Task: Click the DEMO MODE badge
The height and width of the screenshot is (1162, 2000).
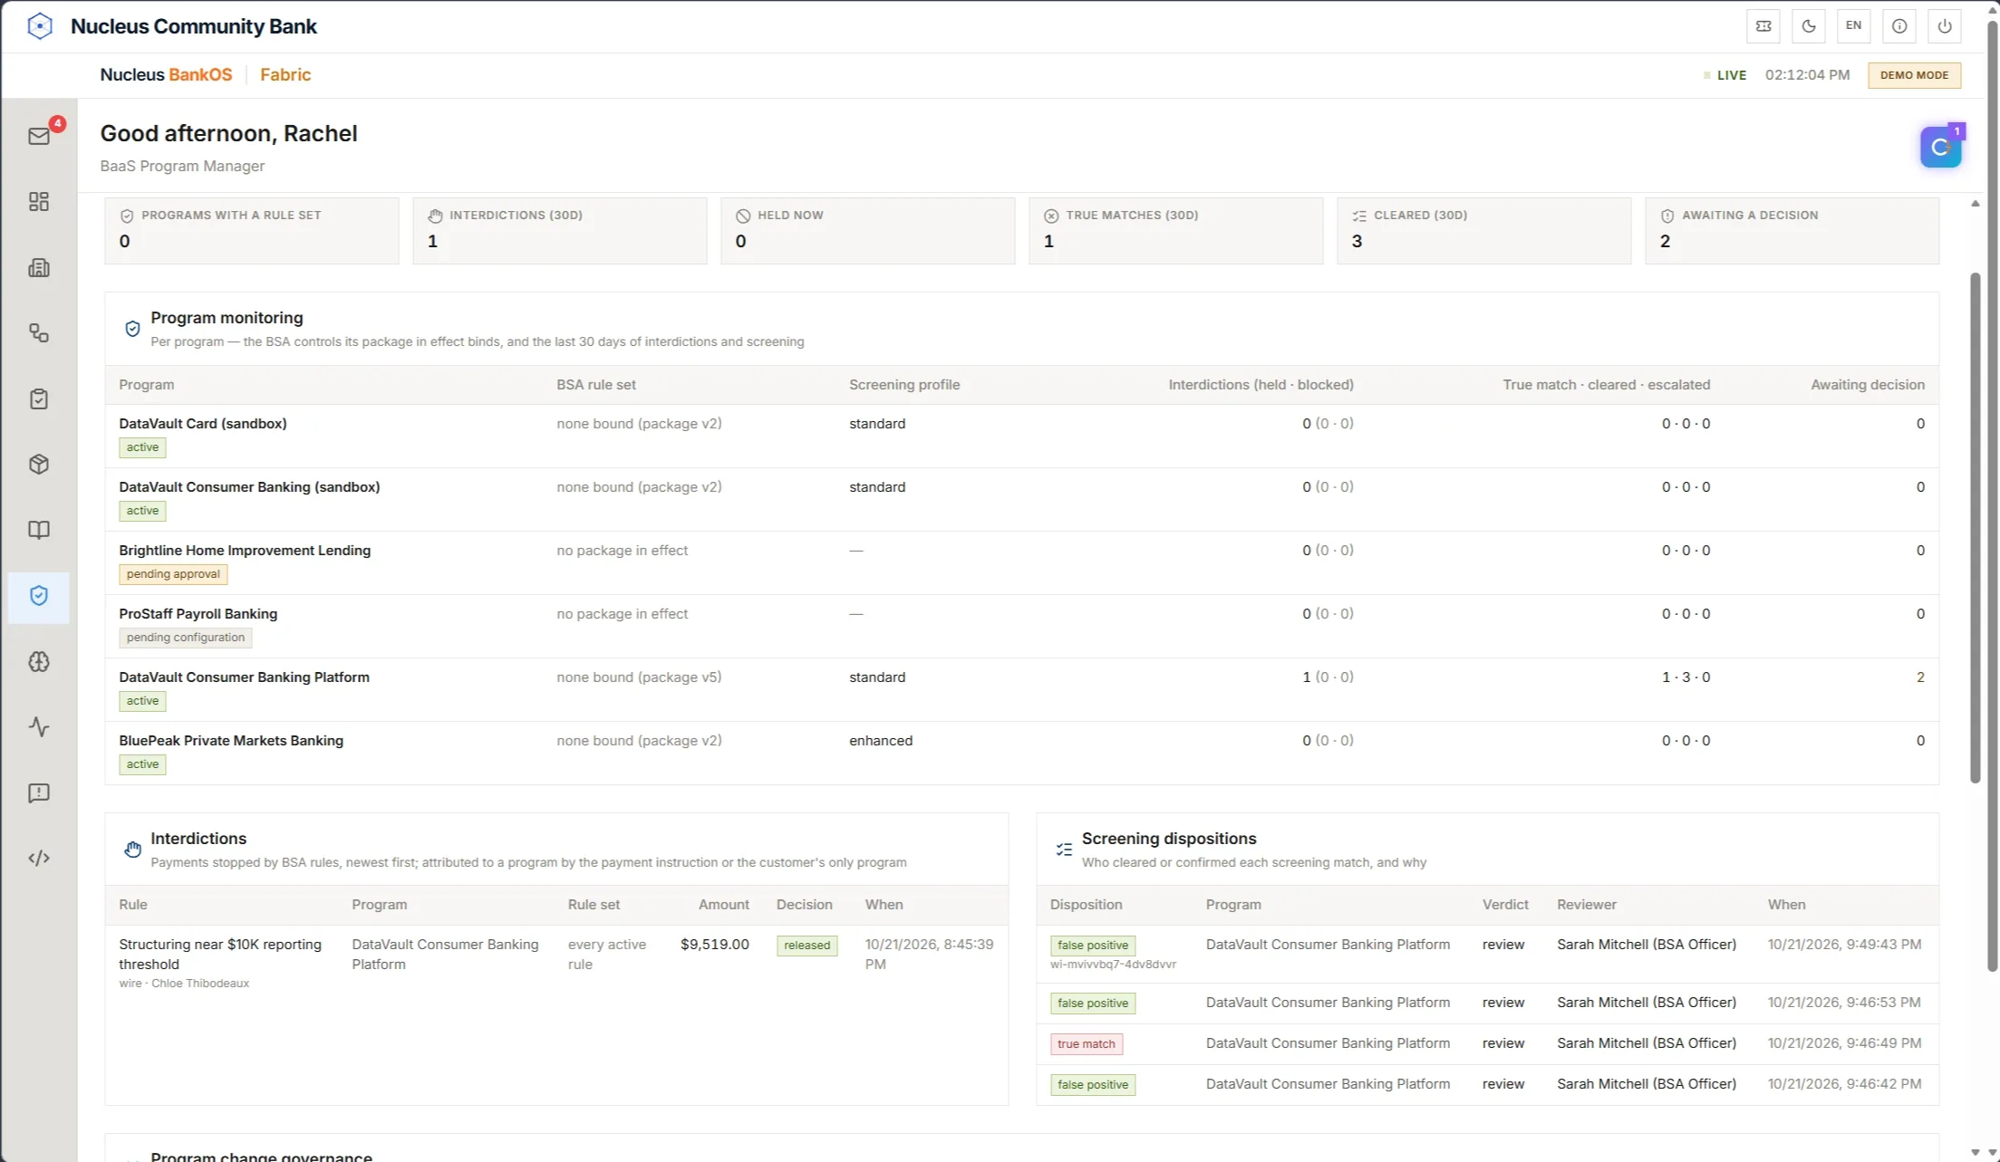Action: (1914, 75)
